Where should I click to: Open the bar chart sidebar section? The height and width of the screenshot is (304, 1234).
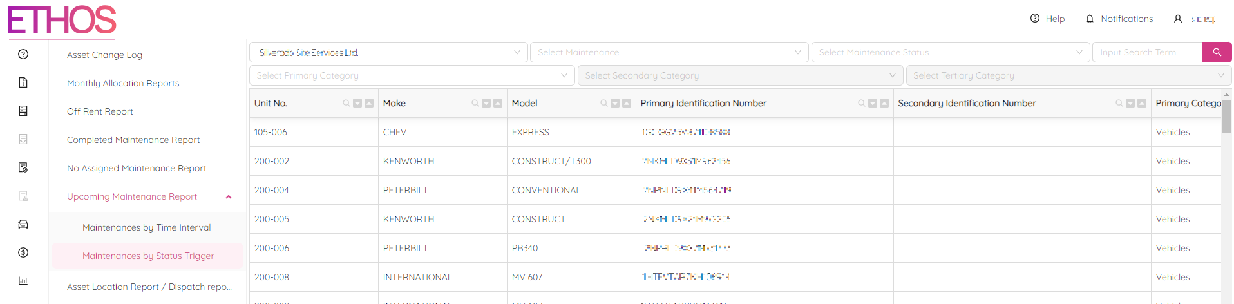[x=23, y=281]
